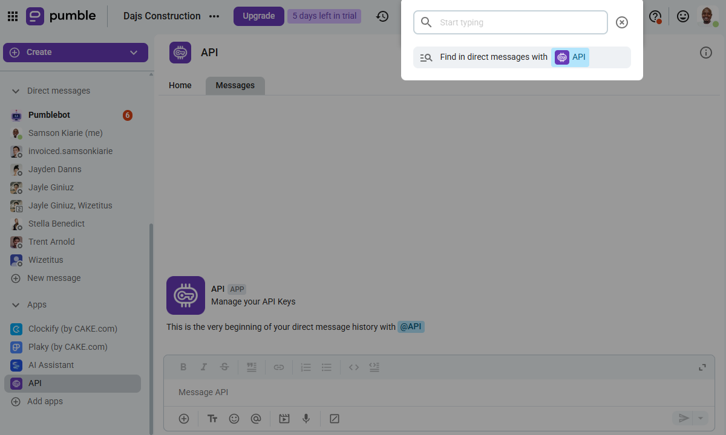Focus the Start typing search field
The image size is (726, 435).
[511, 22]
